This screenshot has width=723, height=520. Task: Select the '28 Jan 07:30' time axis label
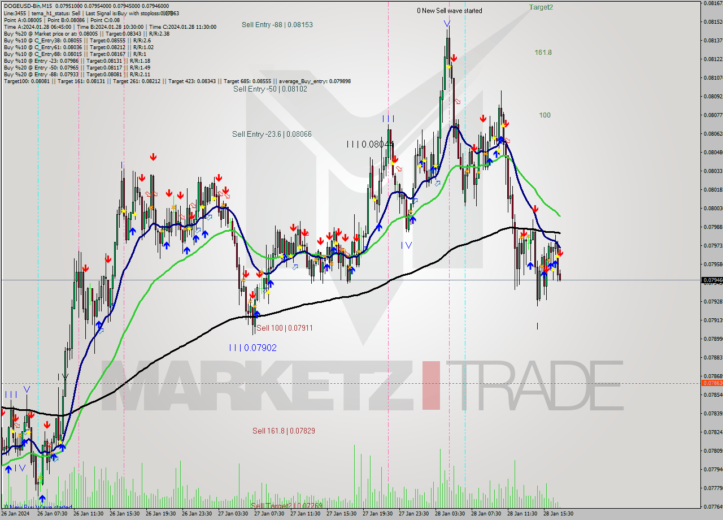point(486,514)
